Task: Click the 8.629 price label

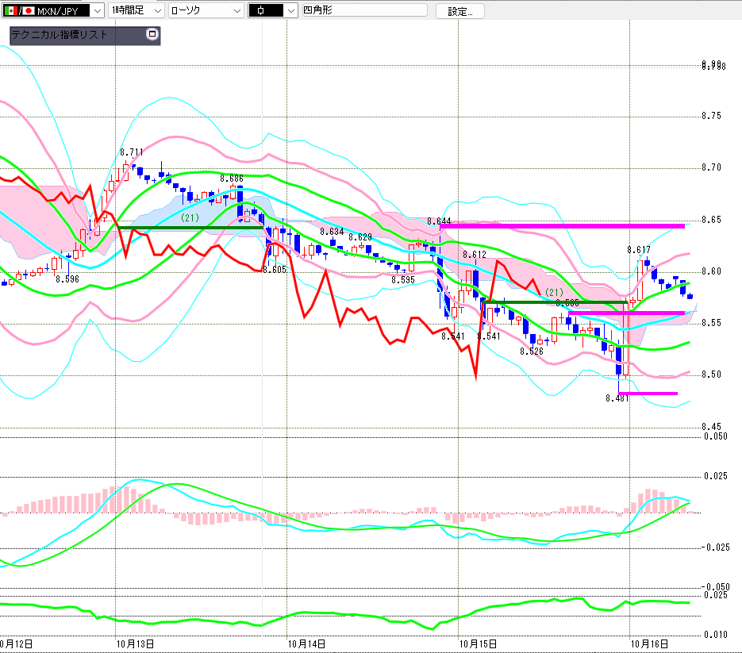Action: tap(360, 237)
